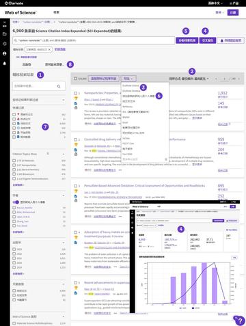Open the folder icon in left sidebar

click(5, 34)
